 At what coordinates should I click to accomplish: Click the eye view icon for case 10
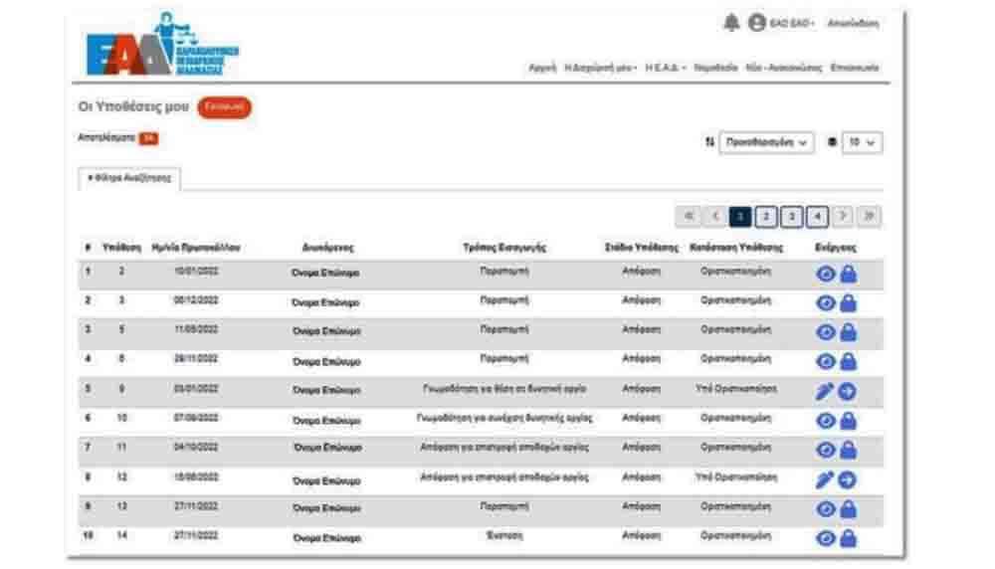[x=825, y=421]
